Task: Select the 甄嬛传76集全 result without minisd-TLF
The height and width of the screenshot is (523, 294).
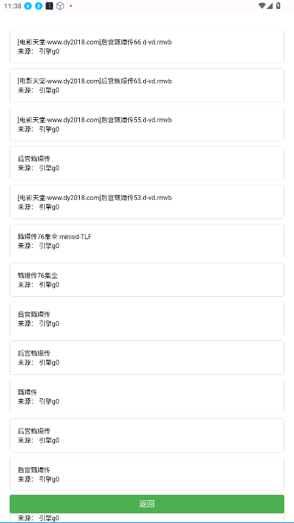Action: [147, 280]
